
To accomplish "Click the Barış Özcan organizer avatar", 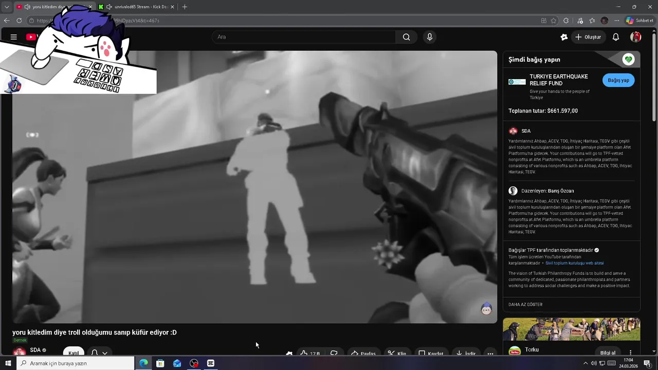I will pyautogui.click(x=513, y=191).
